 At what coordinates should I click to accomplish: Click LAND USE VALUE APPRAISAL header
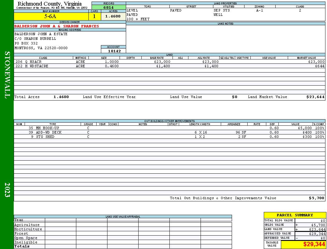pyautogui.click(x=123, y=217)
